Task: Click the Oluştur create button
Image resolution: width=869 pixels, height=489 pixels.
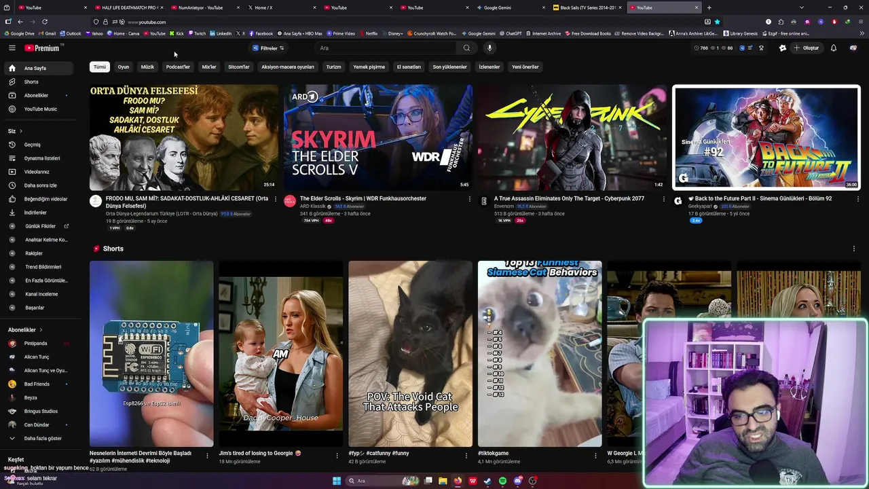Action: pos(806,48)
